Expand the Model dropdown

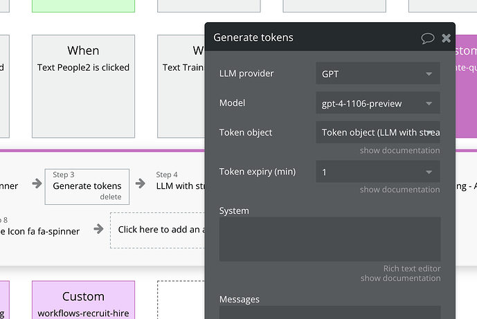pos(377,104)
